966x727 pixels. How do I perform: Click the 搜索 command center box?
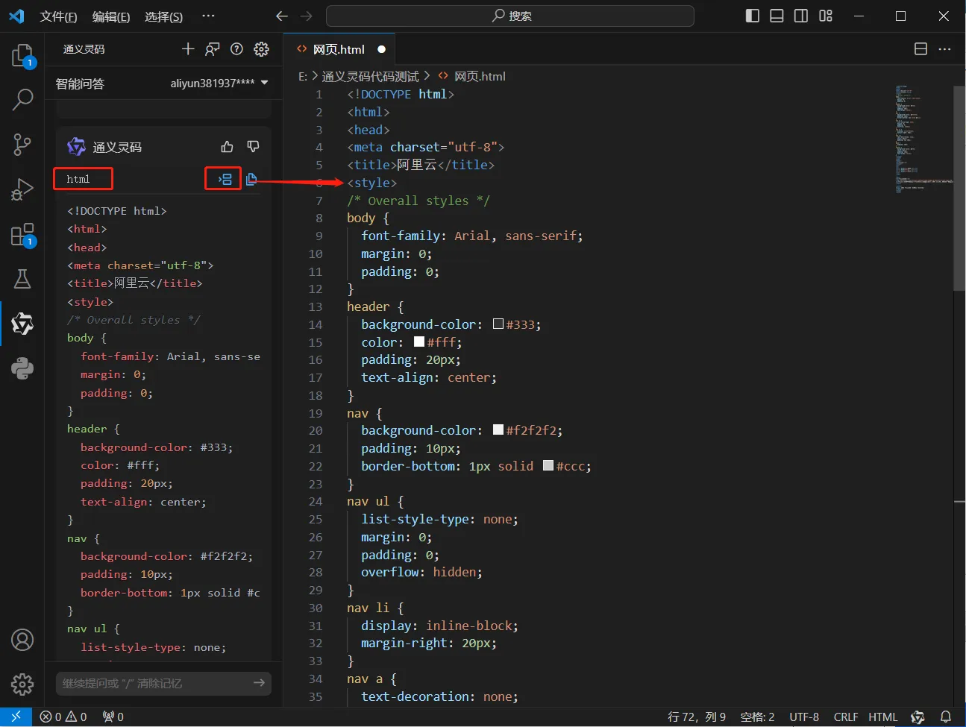510,16
